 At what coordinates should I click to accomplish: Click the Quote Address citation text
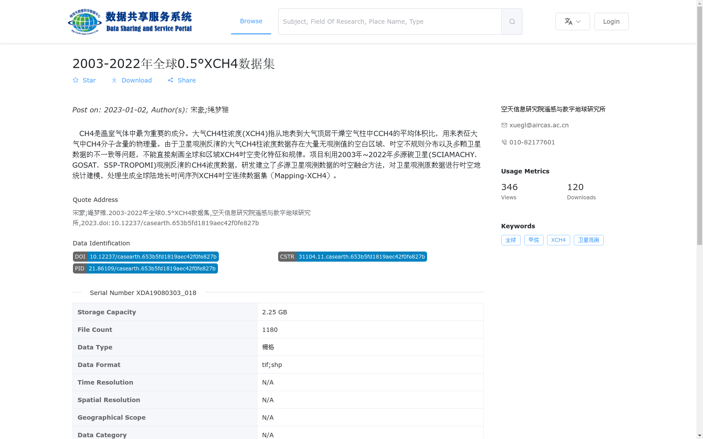click(192, 218)
